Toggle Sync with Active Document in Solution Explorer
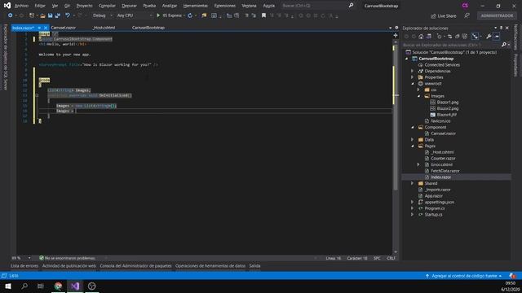The height and width of the screenshot is (293, 522). [x=449, y=37]
